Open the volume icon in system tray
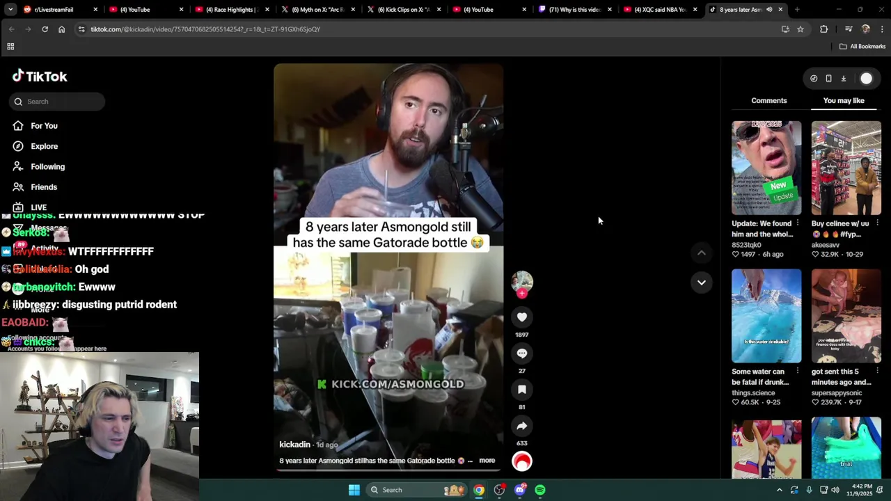Viewport: 891px width, 501px height. click(835, 490)
